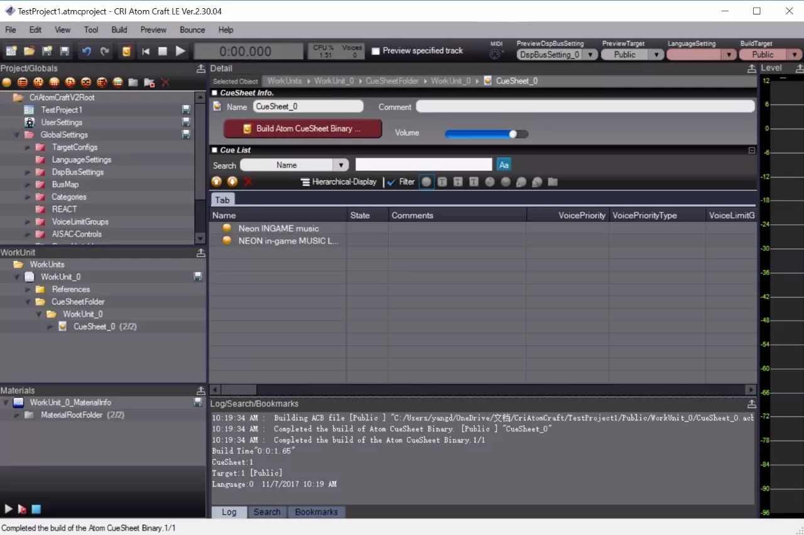Start playback with the play button
The width and height of the screenshot is (804, 535).
pyautogui.click(x=180, y=51)
